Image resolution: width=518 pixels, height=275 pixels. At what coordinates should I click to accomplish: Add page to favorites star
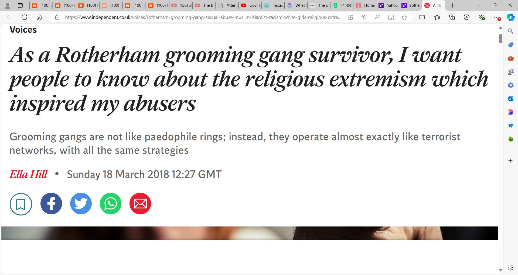tap(404, 17)
